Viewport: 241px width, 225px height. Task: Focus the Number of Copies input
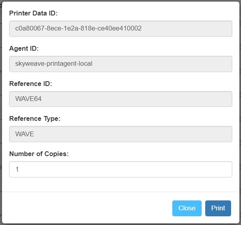pyautogui.click(x=121, y=169)
